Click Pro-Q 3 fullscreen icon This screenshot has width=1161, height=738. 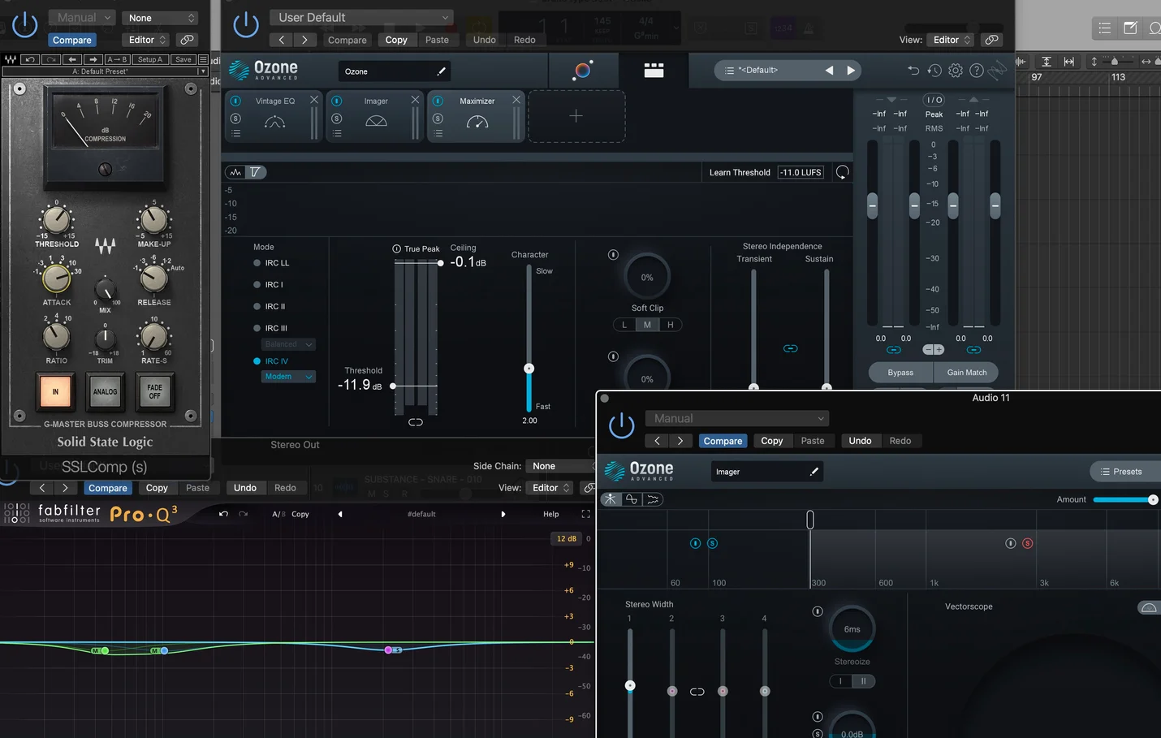[585, 514]
